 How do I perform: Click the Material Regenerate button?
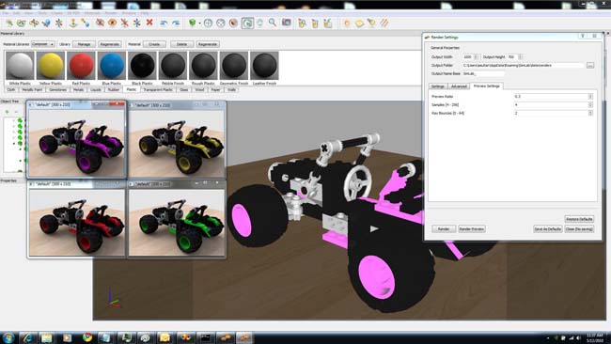coord(208,44)
